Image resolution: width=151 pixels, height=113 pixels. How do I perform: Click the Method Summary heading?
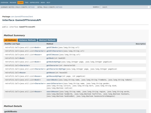pyautogui.click(x=14, y=35)
